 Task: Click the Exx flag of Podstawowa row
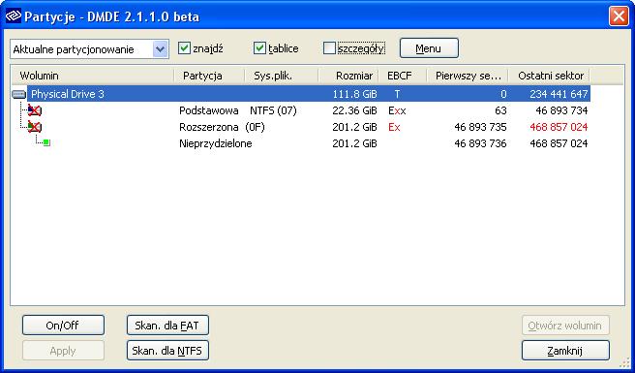coord(397,110)
